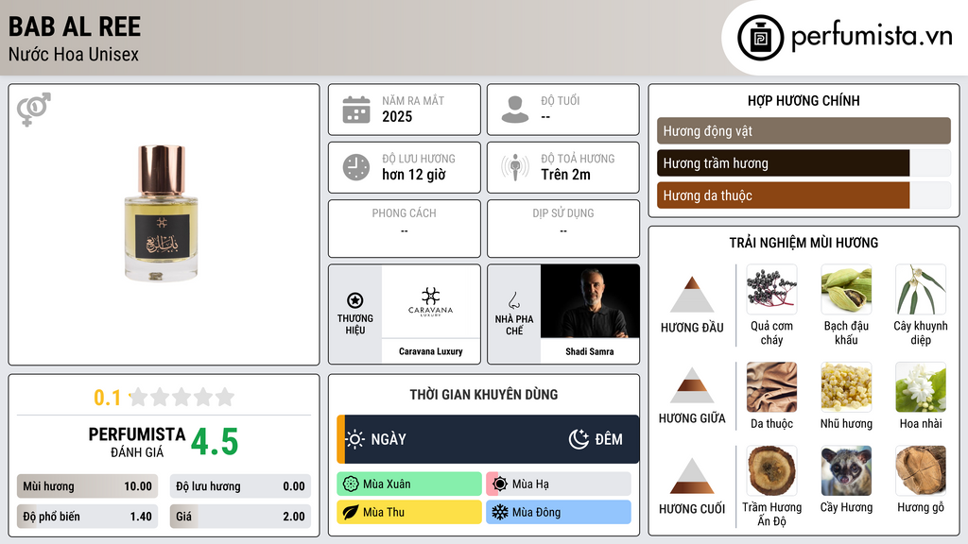Click the Hương động vật accord bar
Viewport: 968px width, 544px height.
pos(804,130)
